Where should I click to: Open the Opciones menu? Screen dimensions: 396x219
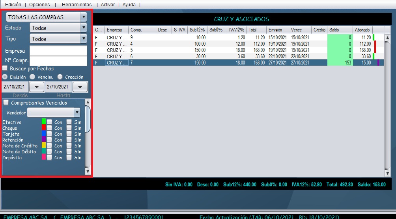39,5
